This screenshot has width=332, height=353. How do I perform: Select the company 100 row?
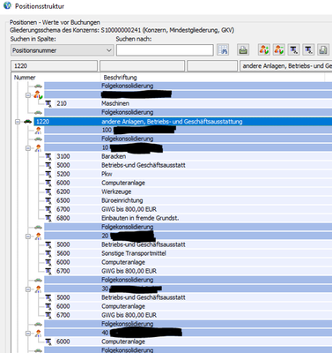point(188,131)
